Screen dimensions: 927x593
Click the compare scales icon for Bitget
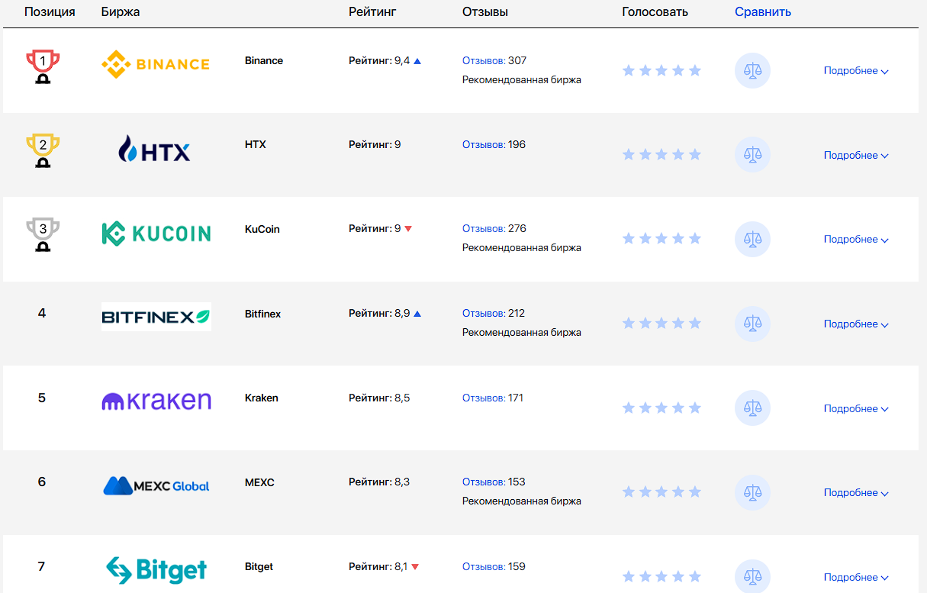click(752, 576)
